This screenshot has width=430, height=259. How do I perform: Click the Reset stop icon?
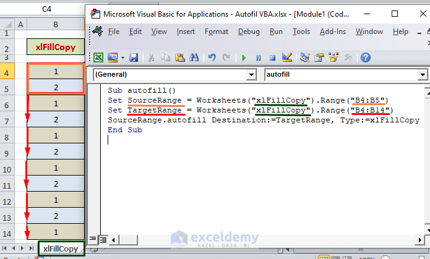click(x=271, y=57)
